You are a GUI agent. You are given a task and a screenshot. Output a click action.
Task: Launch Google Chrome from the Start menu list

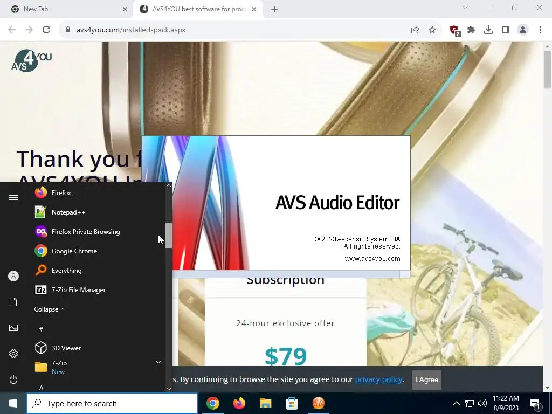pos(65,251)
